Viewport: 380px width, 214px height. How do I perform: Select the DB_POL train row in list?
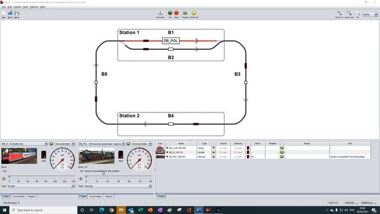pyautogui.click(x=263, y=157)
